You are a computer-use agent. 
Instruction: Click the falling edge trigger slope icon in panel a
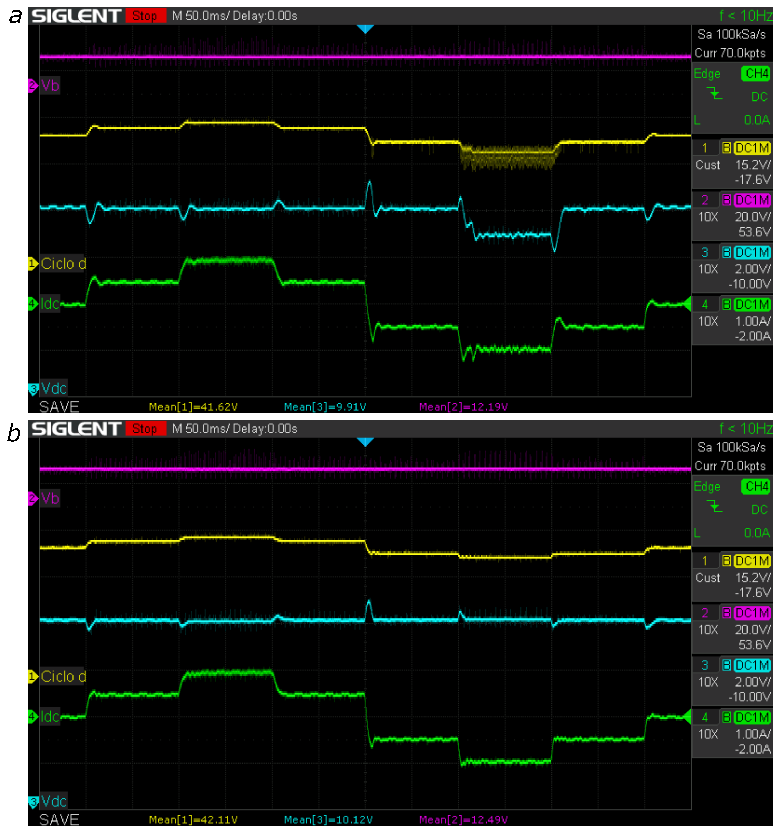coord(715,94)
